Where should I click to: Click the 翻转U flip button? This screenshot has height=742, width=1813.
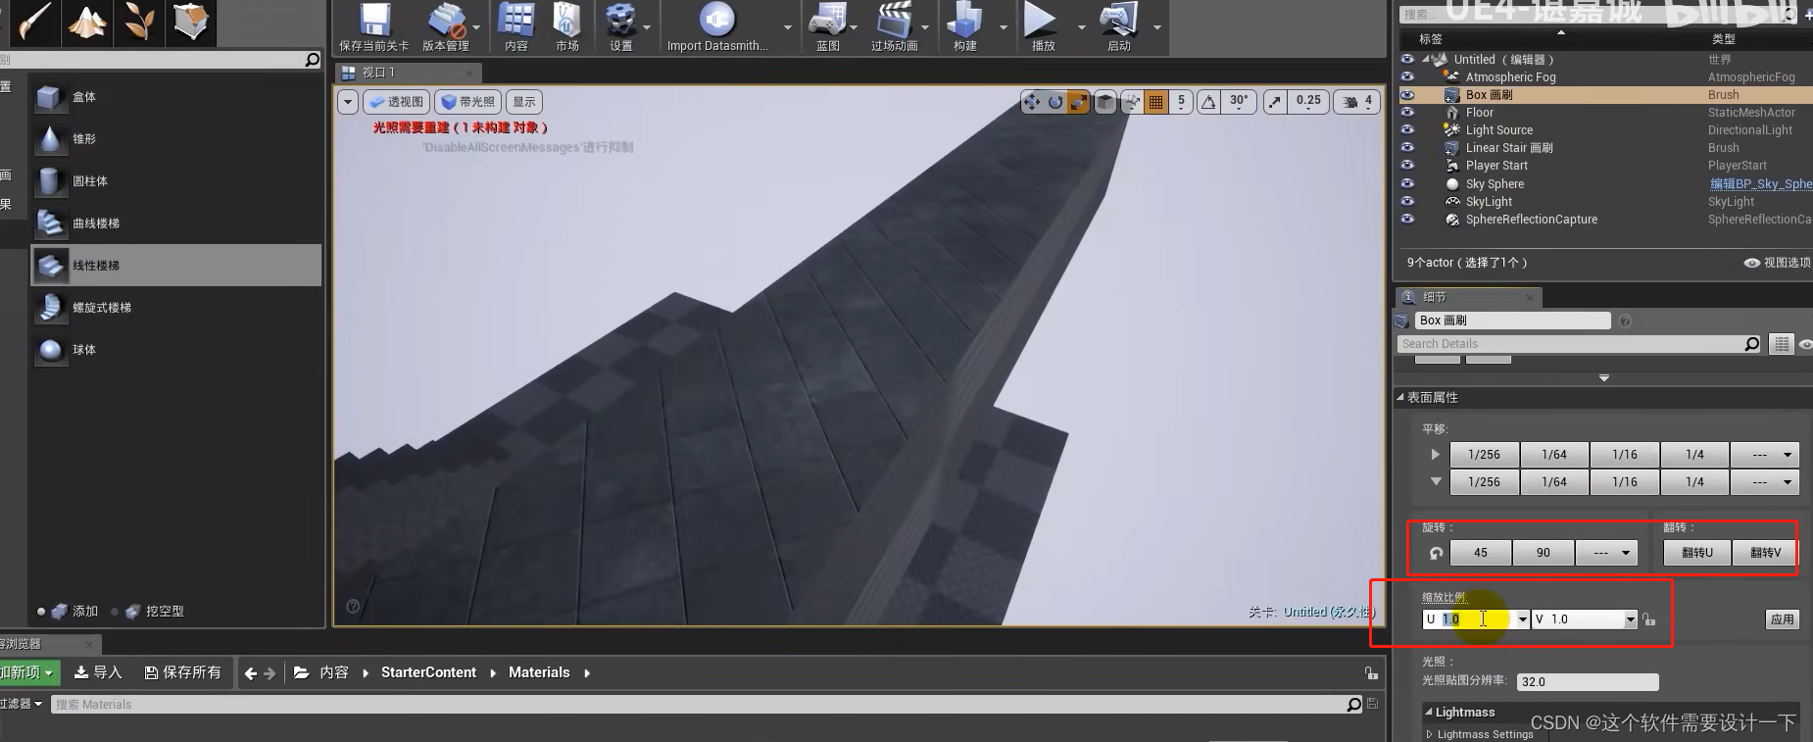[1697, 553]
